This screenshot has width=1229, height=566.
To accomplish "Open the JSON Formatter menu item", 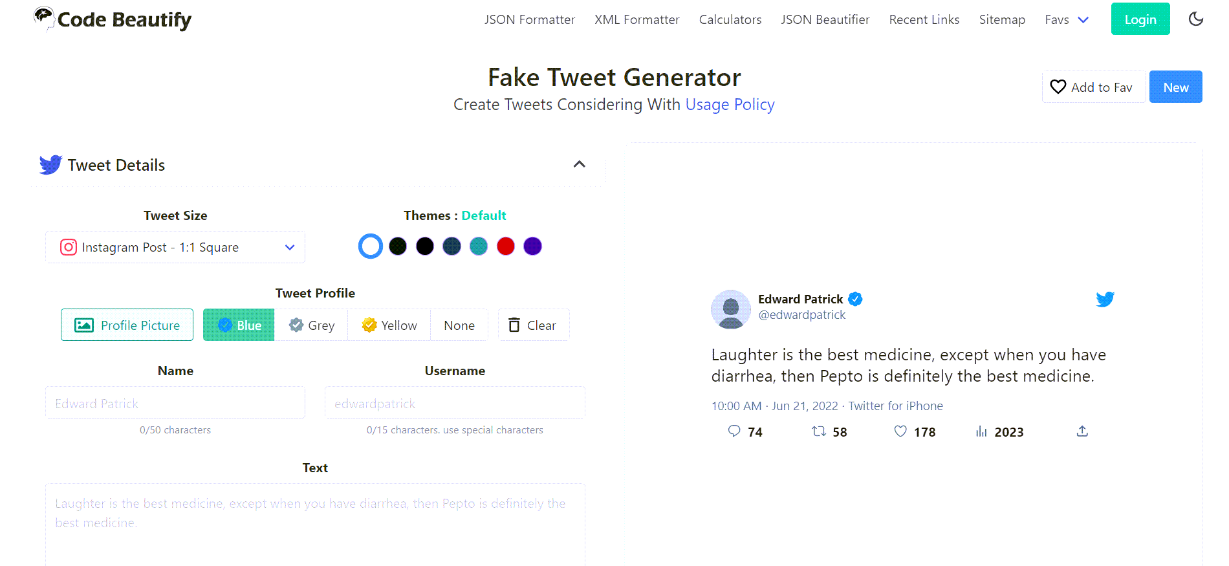I will (x=529, y=19).
